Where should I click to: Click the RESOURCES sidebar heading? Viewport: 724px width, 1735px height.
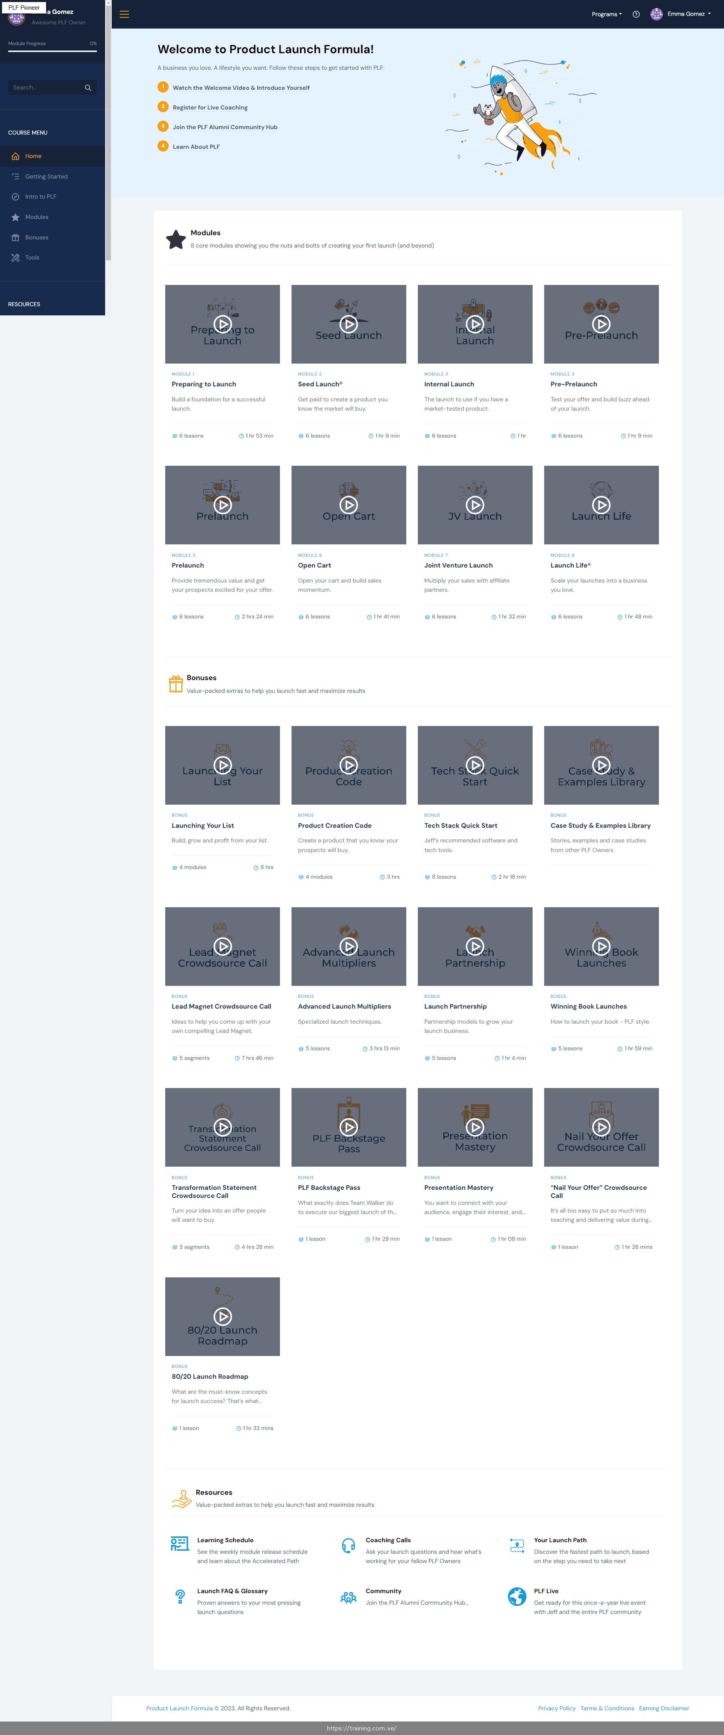24,305
